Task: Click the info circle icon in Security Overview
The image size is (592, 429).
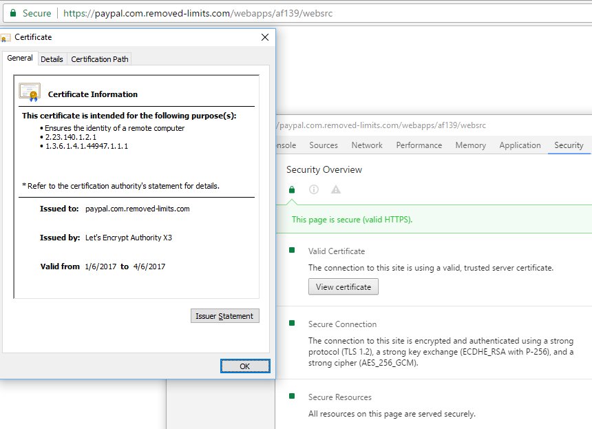Action: (x=314, y=189)
